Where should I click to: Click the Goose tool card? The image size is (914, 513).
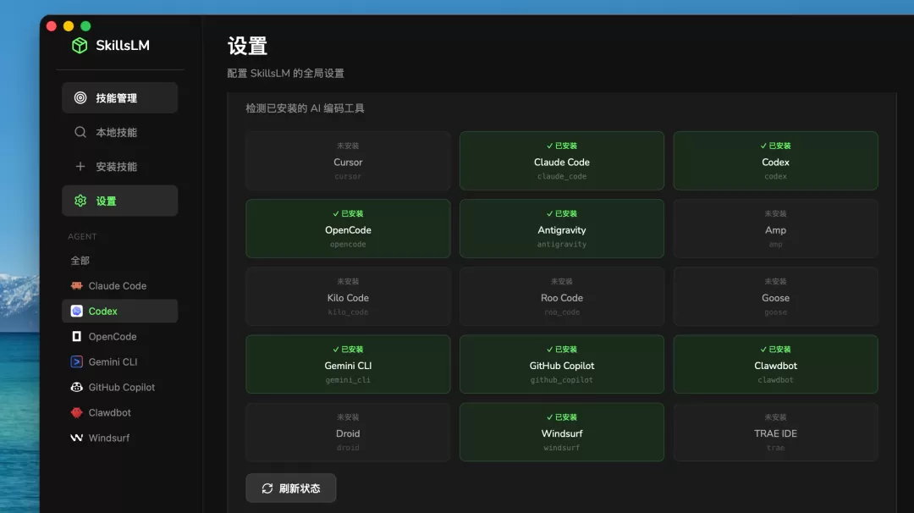pos(776,296)
